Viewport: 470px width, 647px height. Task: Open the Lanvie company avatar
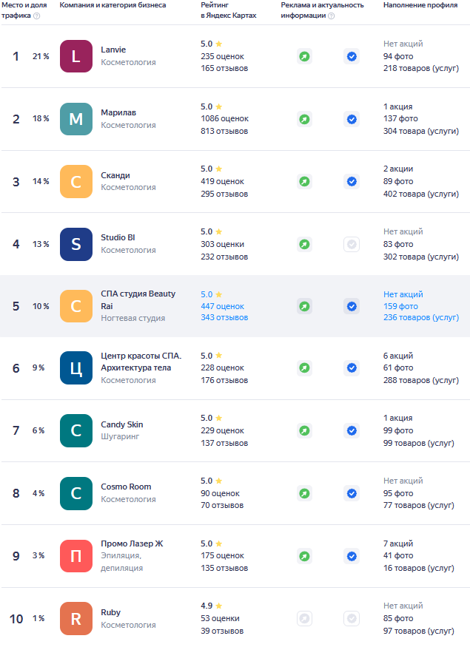pos(76,56)
